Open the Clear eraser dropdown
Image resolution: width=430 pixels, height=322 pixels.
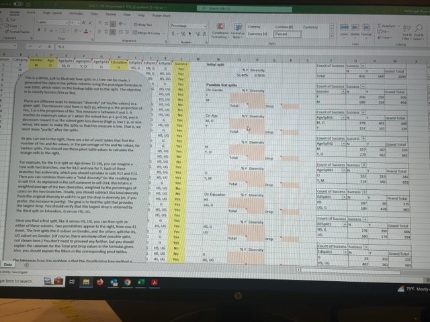(x=384, y=38)
